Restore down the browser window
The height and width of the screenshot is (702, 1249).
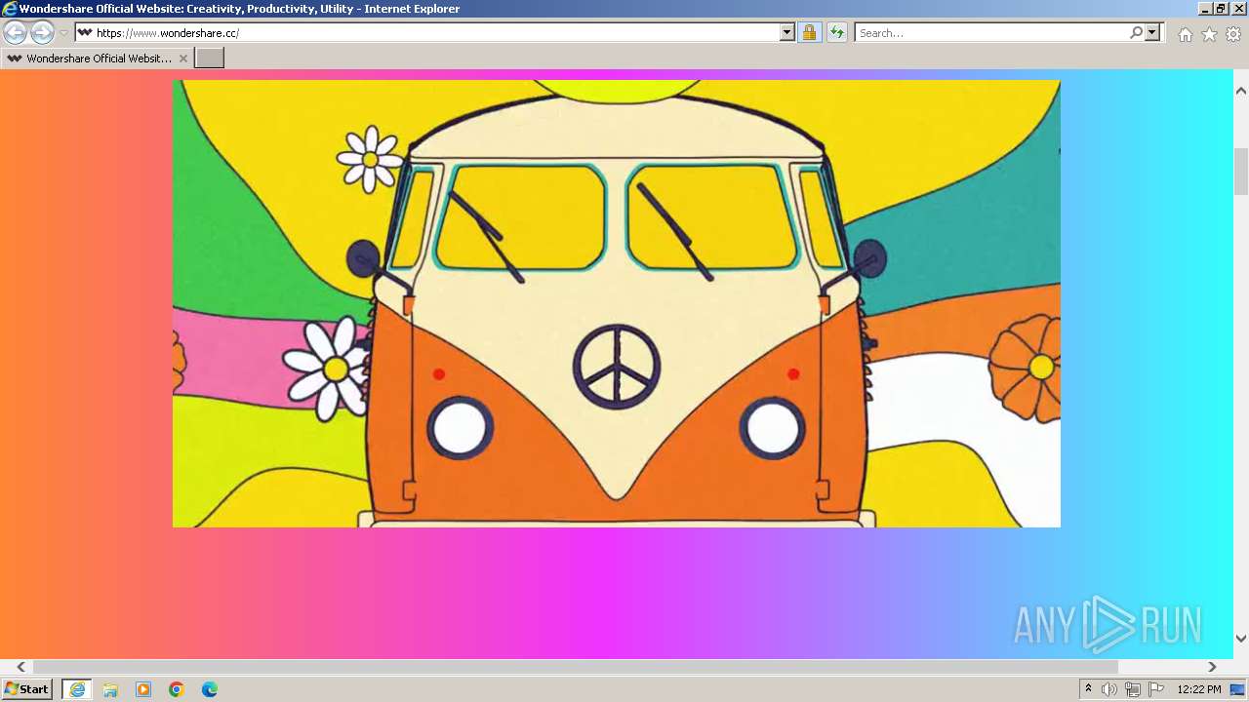[1221, 9]
